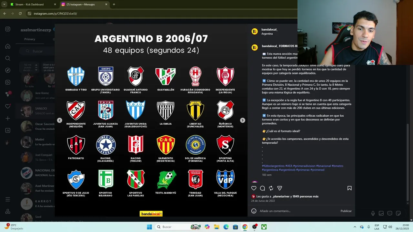The height and width of the screenshot is (232, 413).
Task: Click the comment bubble icon under the post
Action: coord(263,188)
